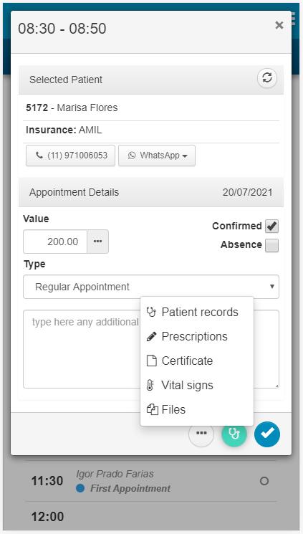The height and width of the screenshot is (534, 303).
Task: Click stethoscope icon beside Patient records
Action: [151, 312]
